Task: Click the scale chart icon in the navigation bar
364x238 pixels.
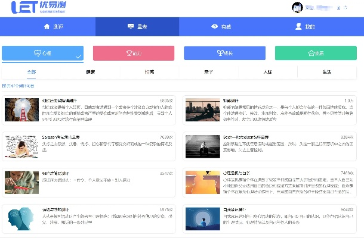Action: click(131, 27)
